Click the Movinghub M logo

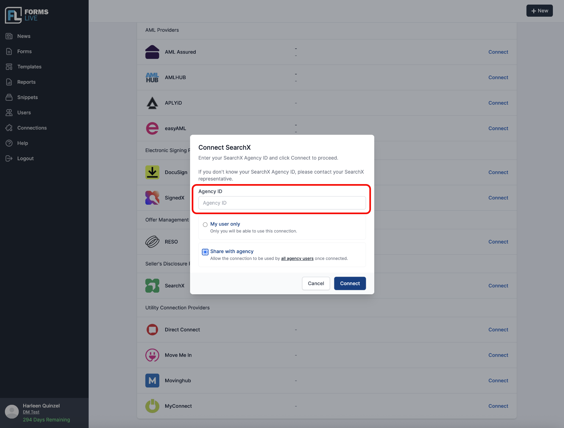(x=152, y=381)
